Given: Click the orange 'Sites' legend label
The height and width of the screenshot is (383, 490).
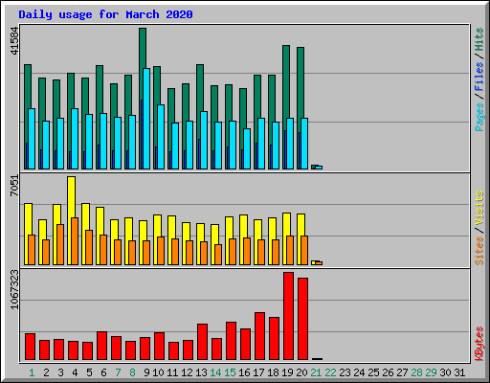Looking at the screenshot, I should tap(479, 251).
